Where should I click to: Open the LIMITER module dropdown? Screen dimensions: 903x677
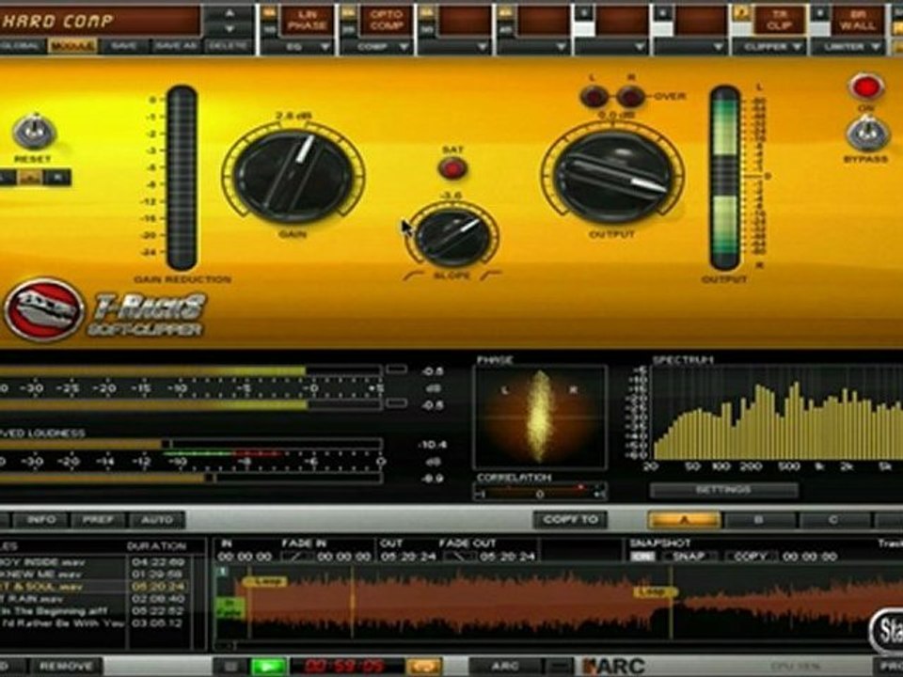(848, 47)
